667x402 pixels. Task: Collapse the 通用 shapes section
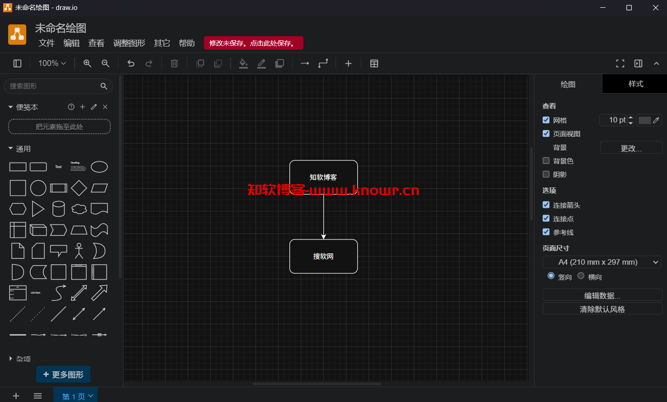click(19, 149)
